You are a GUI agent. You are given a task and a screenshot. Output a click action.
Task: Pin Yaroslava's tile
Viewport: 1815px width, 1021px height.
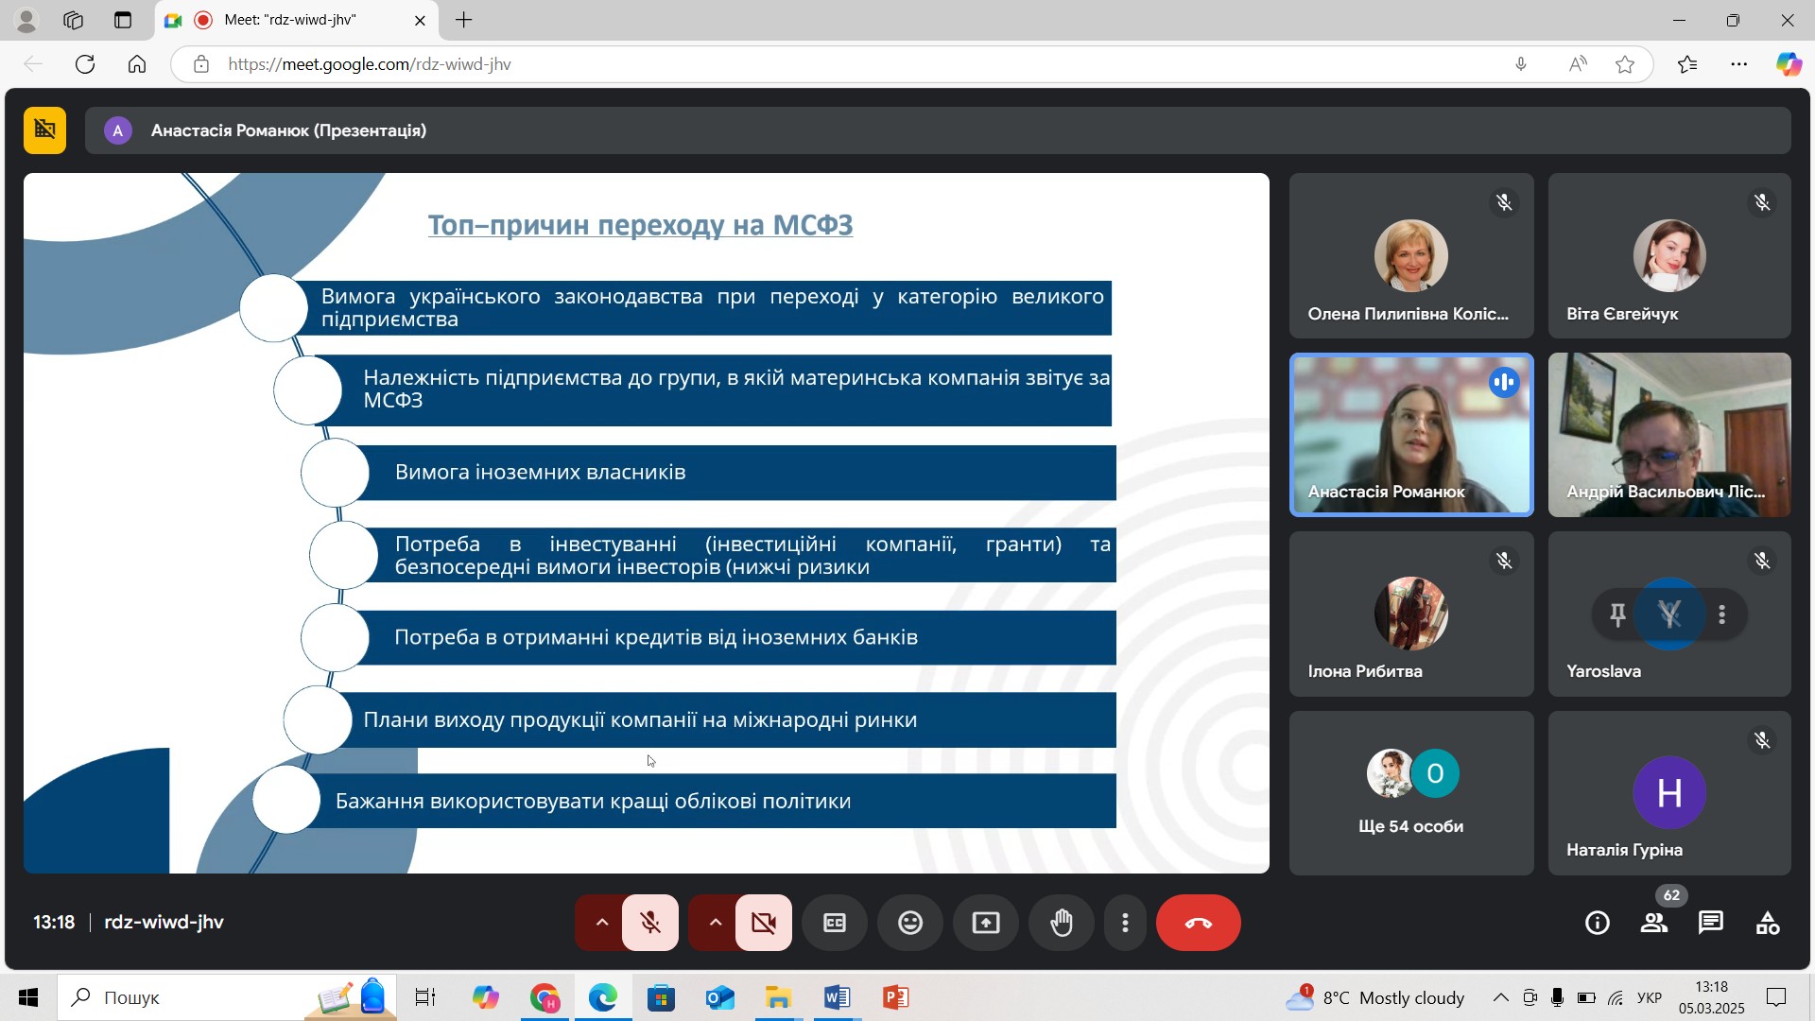(1617, 614)
